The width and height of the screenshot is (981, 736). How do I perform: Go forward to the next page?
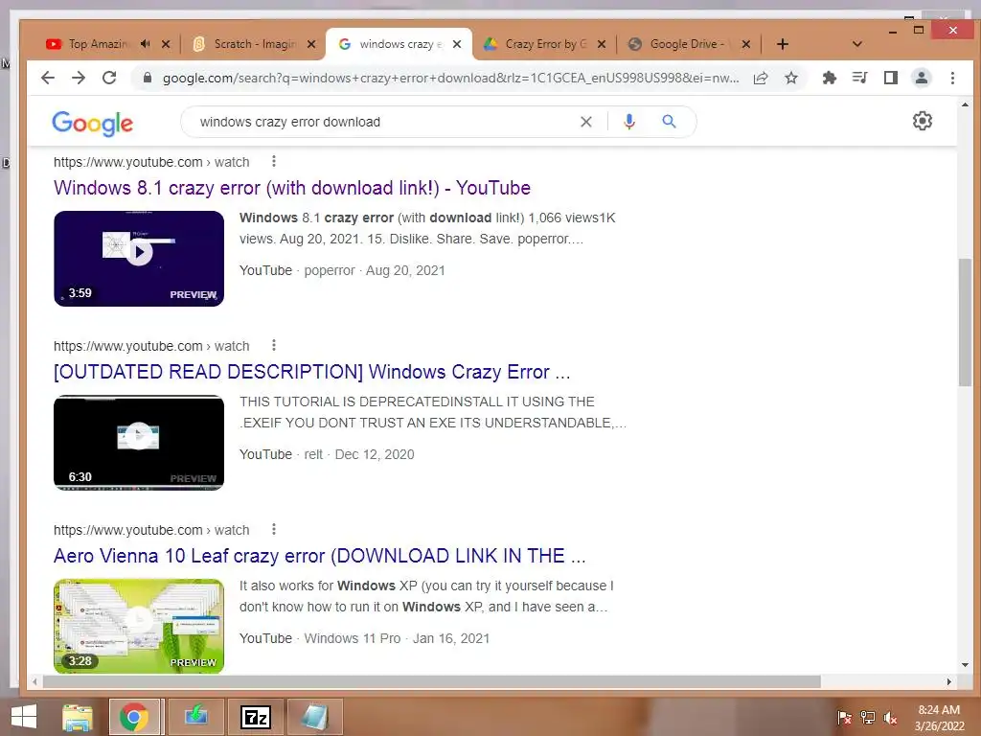[79, 78]
